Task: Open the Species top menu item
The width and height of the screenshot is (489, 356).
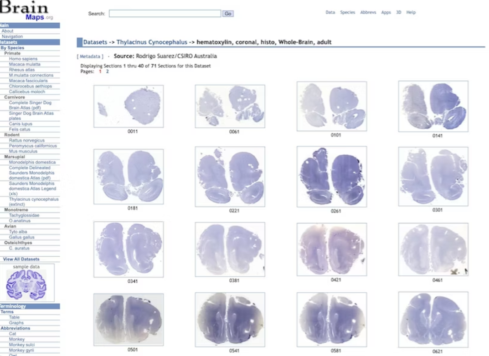Action: pyautogui.click(x=347, y=13)
